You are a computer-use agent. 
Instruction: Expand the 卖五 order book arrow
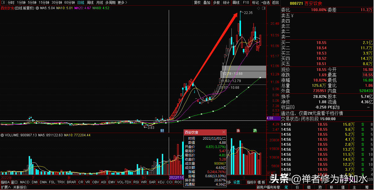click(x=292, y=16)
